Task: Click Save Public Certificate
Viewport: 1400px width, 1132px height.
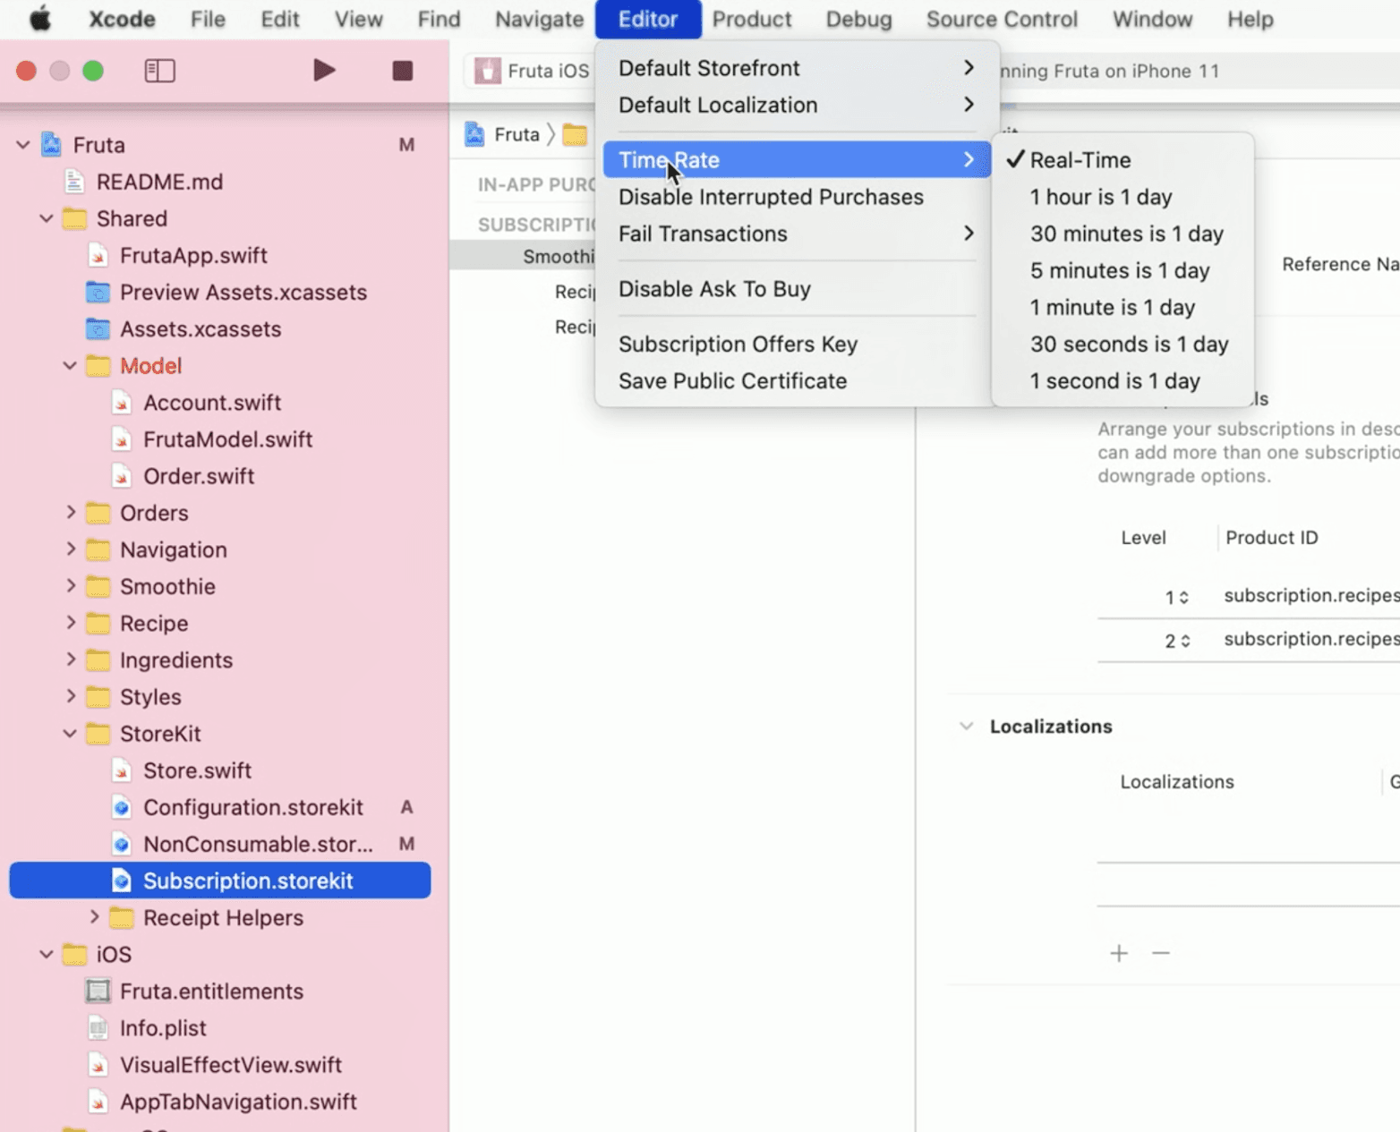Action: [732, 380]
